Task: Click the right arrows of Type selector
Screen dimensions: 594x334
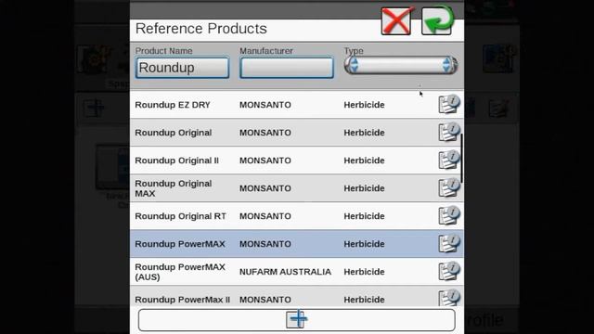Action: pyautogui.click(x=447, y=65)
